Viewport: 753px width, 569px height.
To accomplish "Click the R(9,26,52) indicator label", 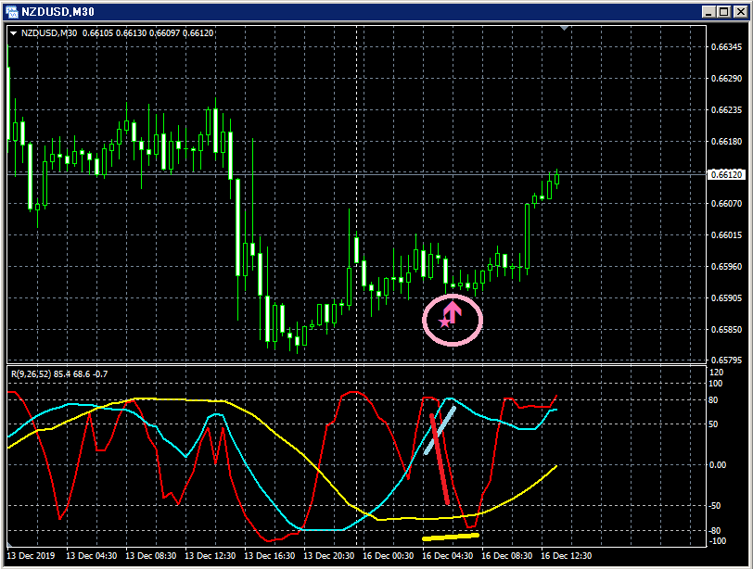I will click(x=59, y=373).
